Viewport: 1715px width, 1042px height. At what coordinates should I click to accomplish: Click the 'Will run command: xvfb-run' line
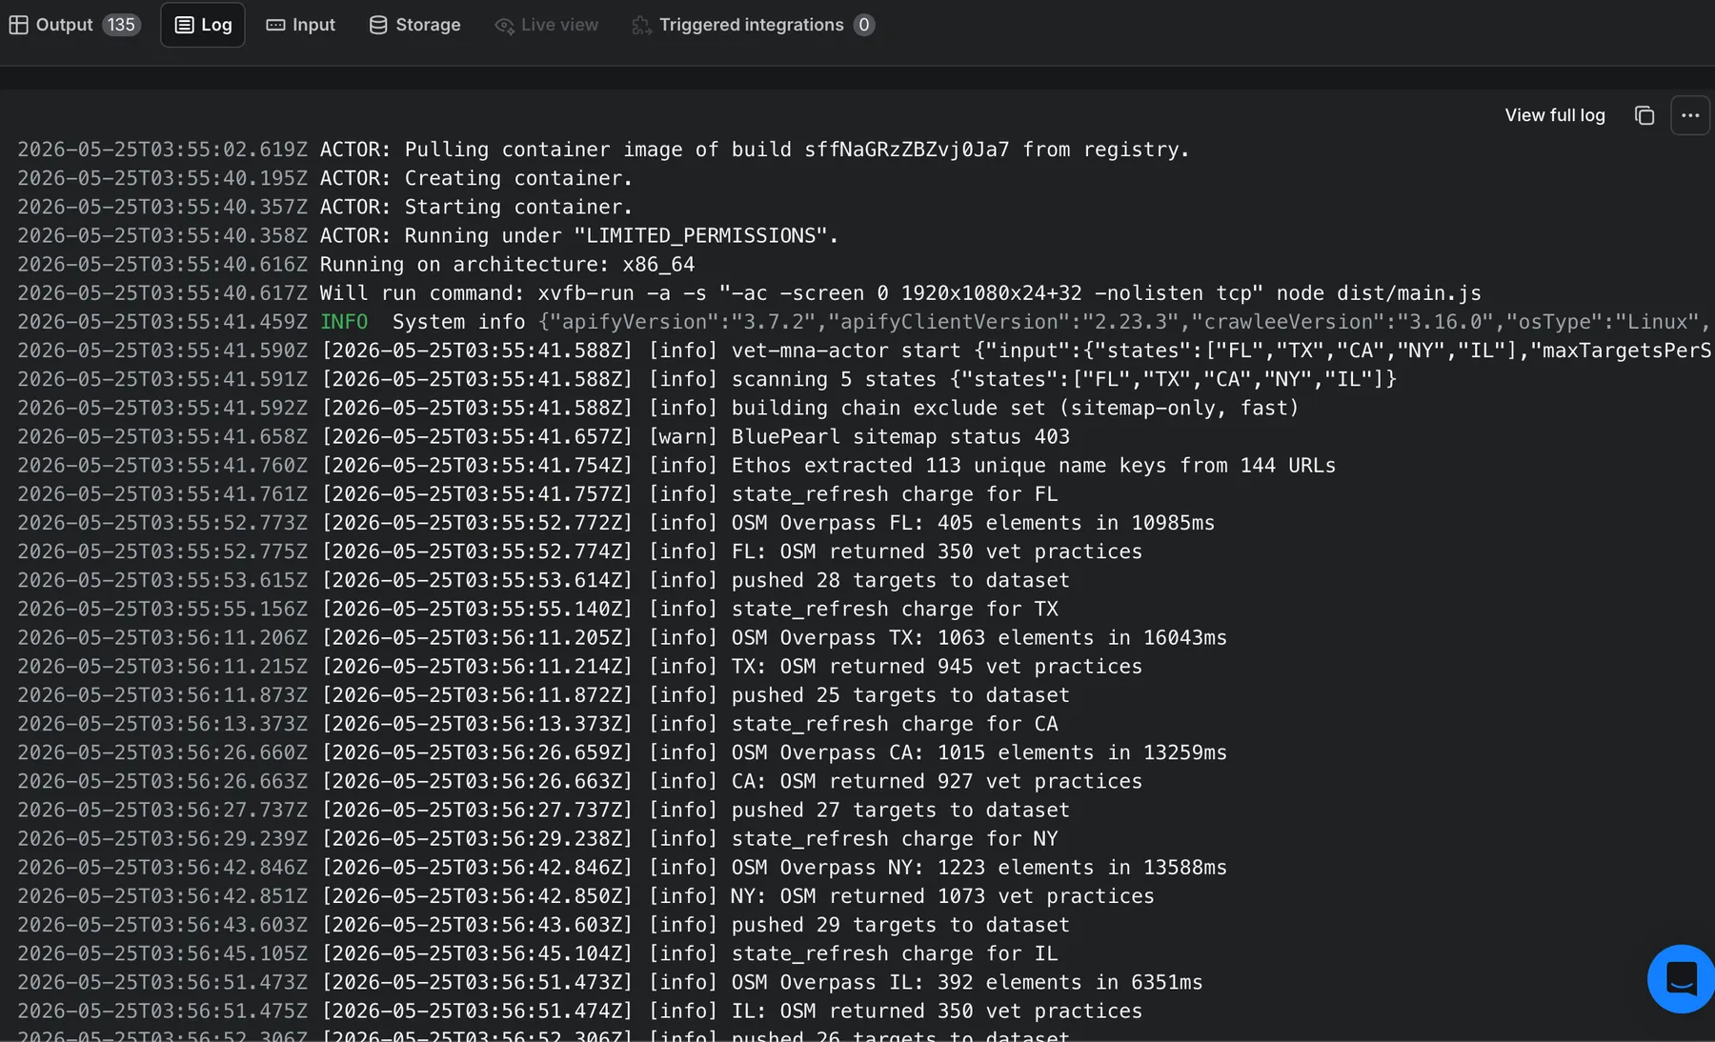[x=749, y=292]
